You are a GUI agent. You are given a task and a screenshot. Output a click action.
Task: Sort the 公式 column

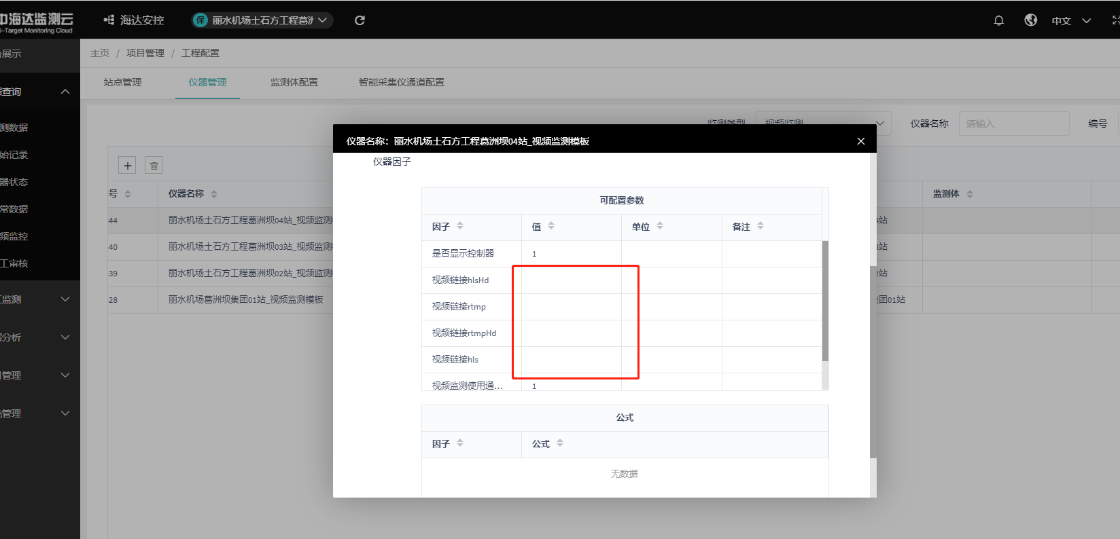pos(560,443)
